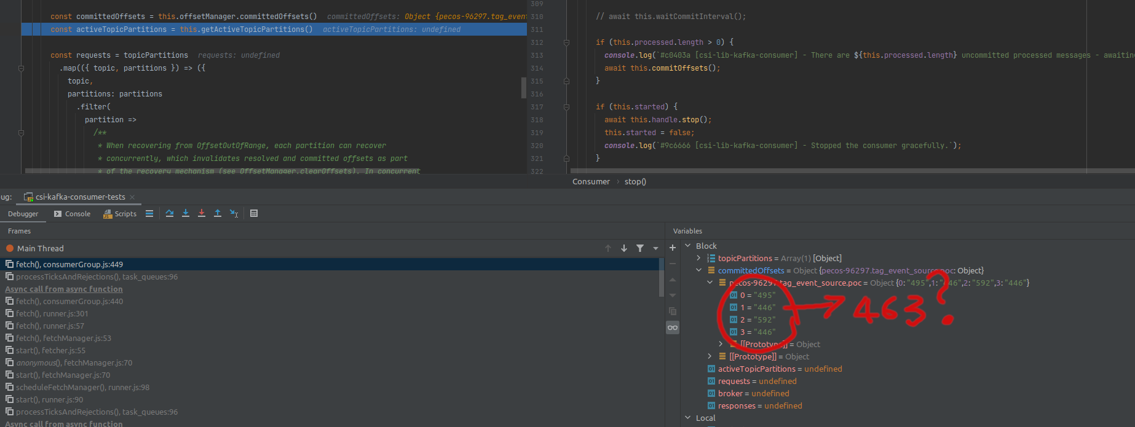
Task: Open frames filter dropdown arrow
Action: click(655, 248)
